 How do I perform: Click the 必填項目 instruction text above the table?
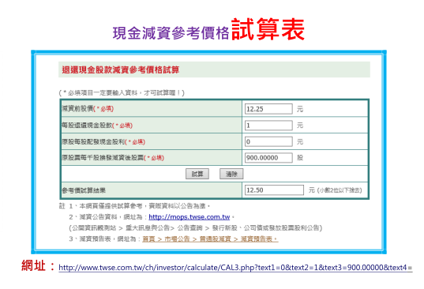(x=122, y=92)
